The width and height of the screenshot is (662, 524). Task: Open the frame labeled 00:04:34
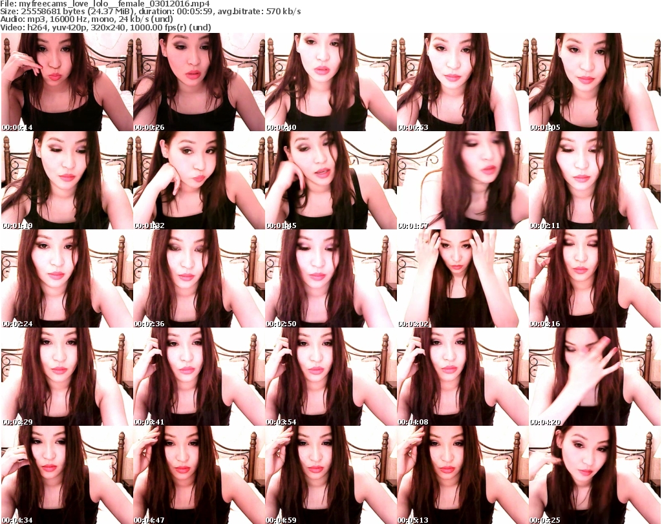67,475
